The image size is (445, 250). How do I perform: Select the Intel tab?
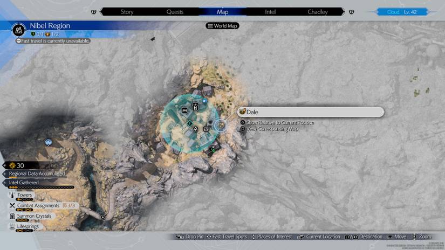click(270, 11)
